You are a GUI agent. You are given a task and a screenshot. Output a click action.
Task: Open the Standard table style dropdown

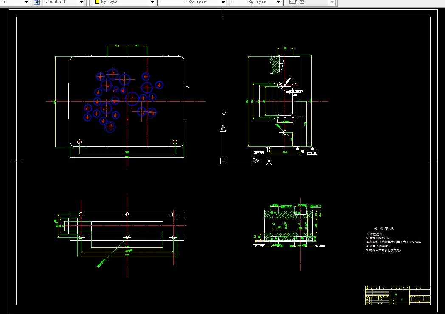click(x=64, y=2)
